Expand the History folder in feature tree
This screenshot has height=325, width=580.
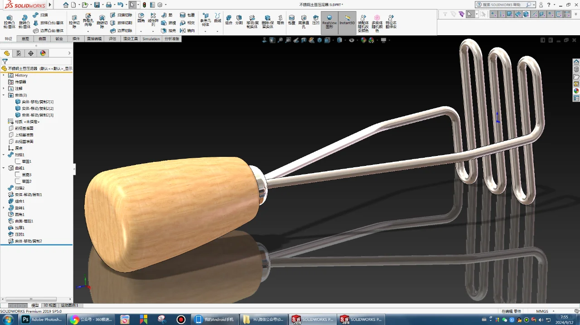(4, 75)
